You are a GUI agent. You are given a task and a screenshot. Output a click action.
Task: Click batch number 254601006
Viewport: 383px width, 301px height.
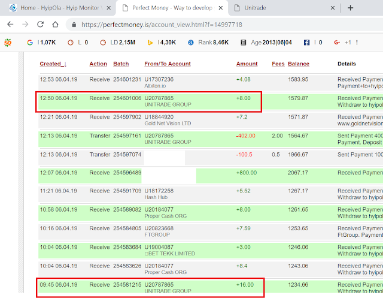[x=127, y=98]
